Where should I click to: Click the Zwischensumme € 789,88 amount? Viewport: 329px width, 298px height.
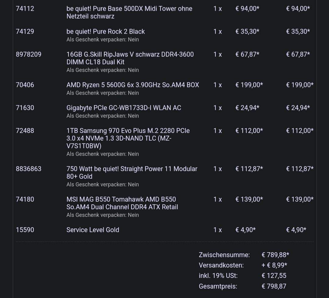[x=275, y=255]
